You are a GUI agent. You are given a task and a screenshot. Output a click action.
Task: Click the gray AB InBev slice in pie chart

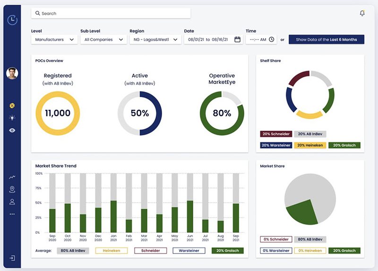click(x=313, y=190)
